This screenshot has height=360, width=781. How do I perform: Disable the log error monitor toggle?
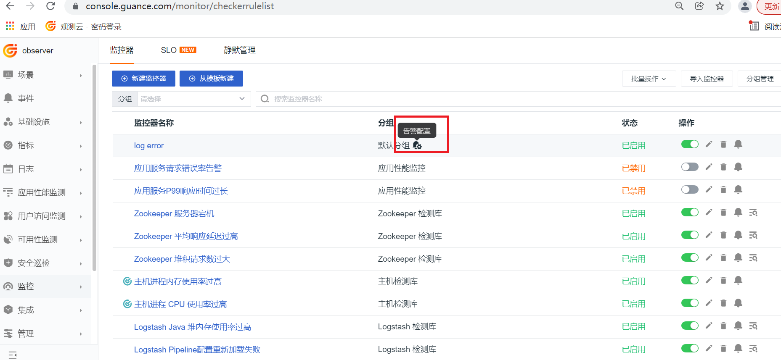pyautogui.click(x=690, y=144)
